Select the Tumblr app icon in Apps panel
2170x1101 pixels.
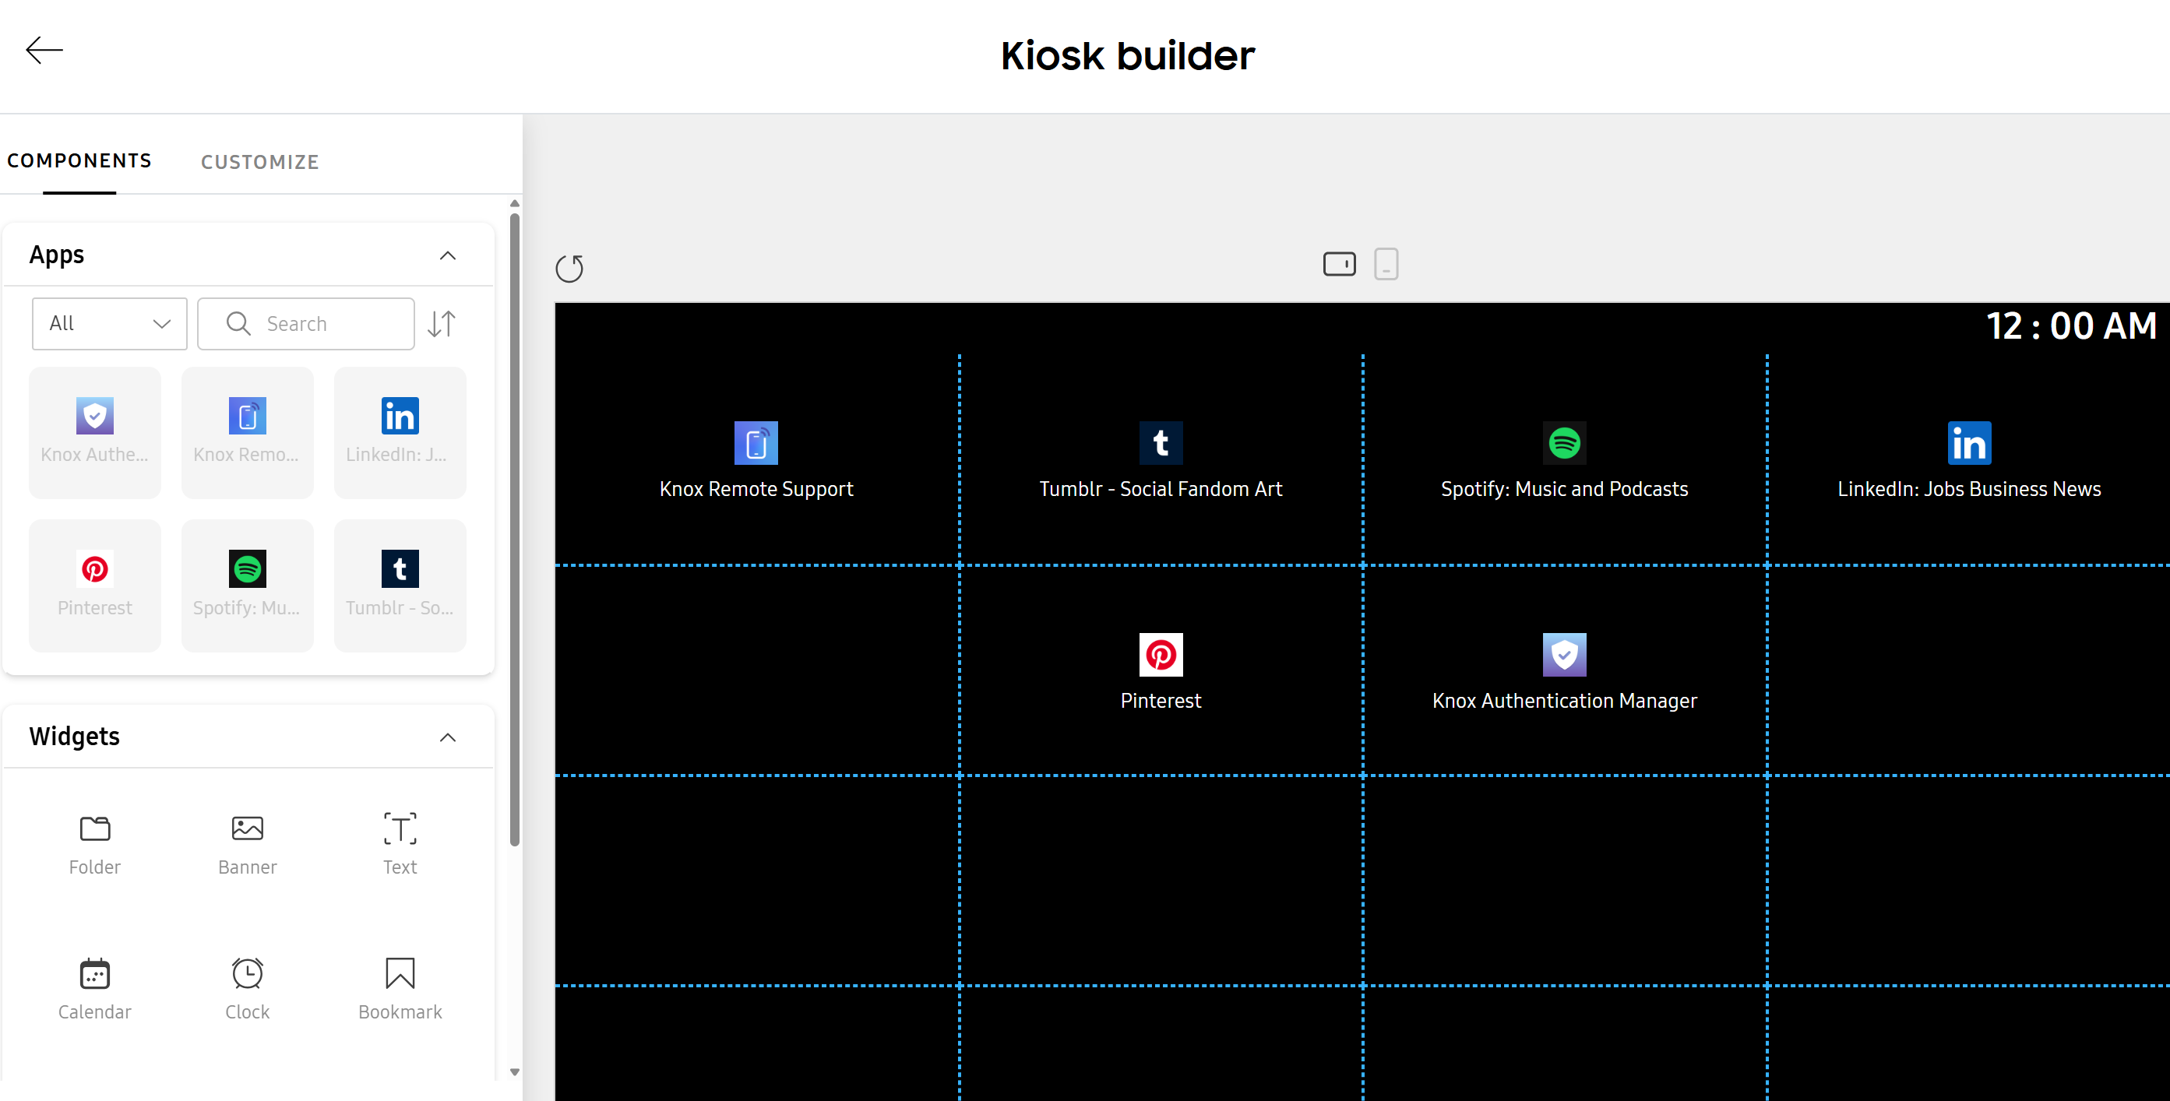click(x=400, y=569)
